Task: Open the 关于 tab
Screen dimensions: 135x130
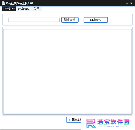Action: click(36, 9)
